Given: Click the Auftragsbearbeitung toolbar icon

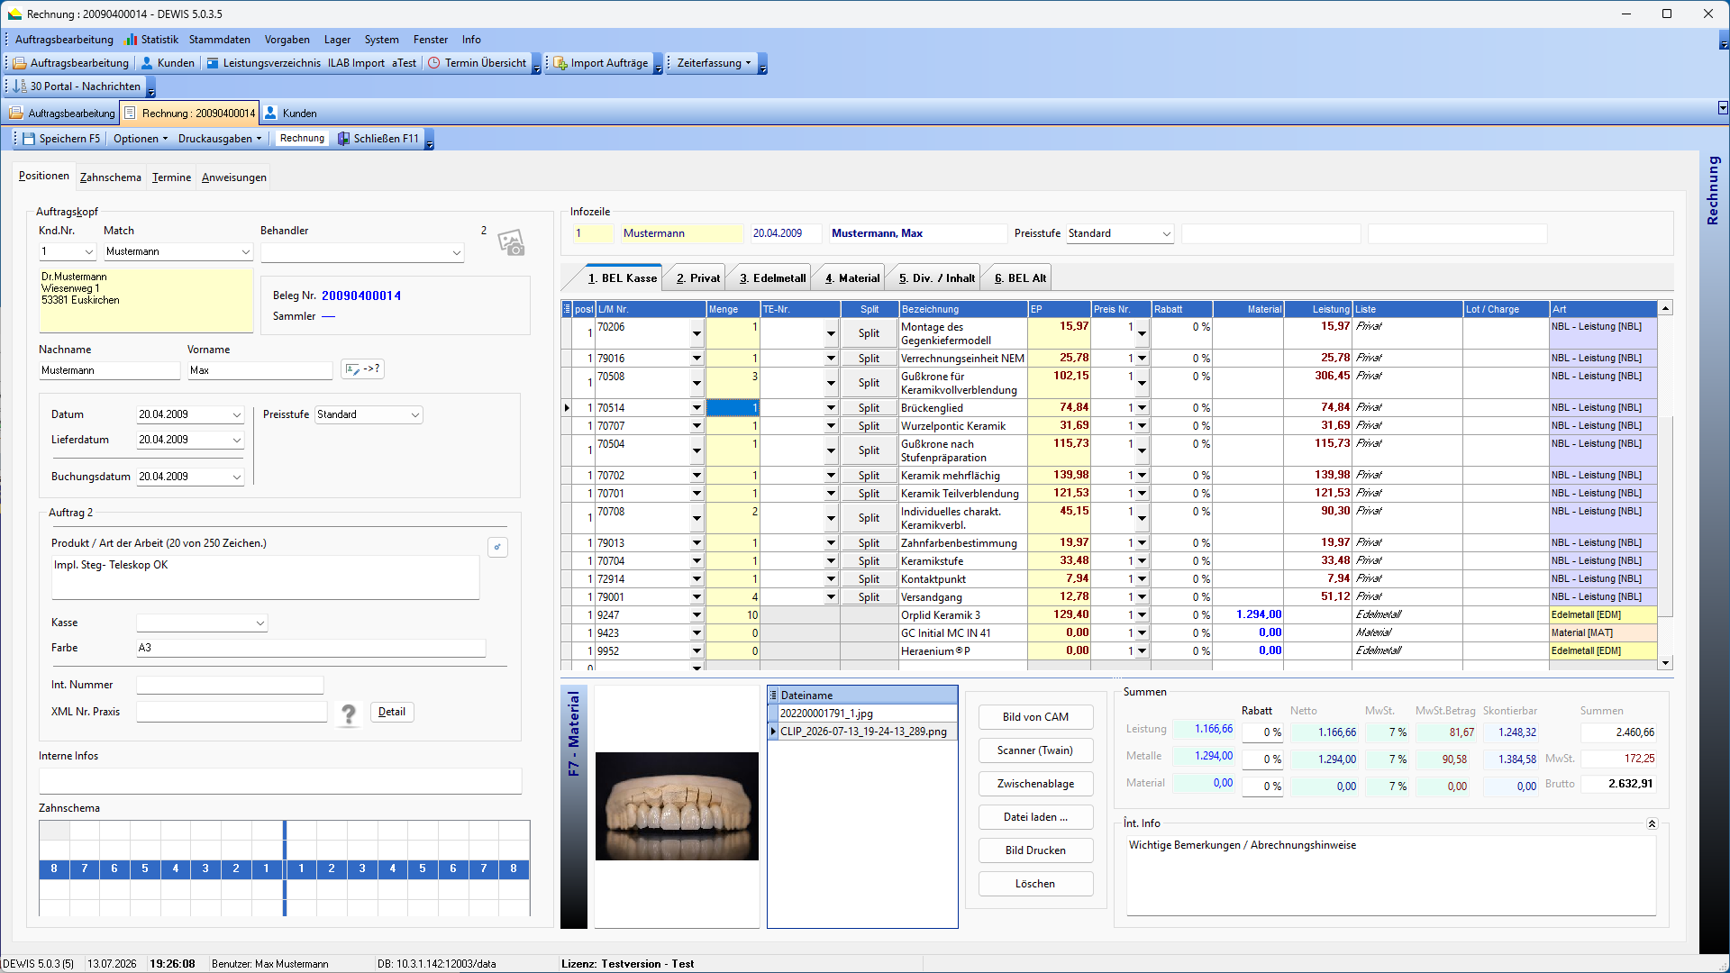Looking at the screenshot, I should point(20,63).
